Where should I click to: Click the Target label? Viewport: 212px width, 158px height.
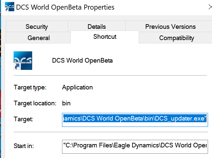24,119
